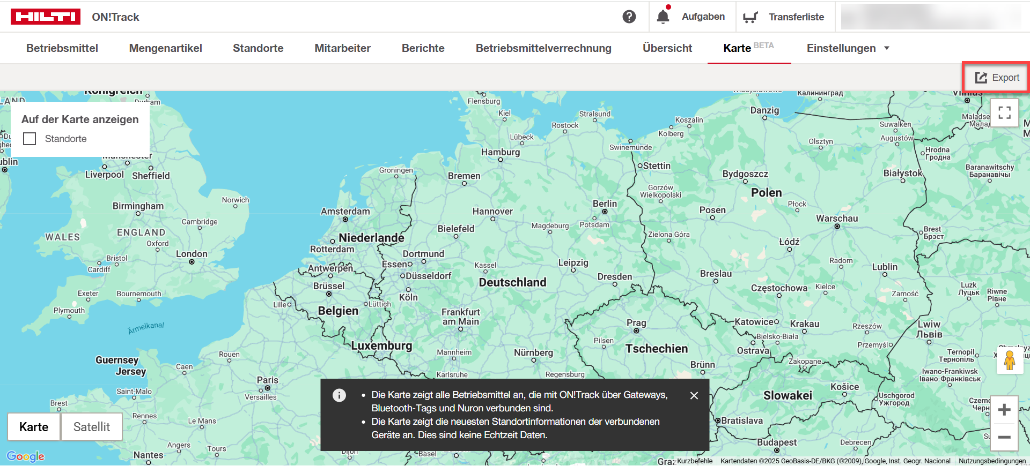Screen dimensions: 1030x466
Task: Click Berlin on the map
Action: [x=605, y=204]
